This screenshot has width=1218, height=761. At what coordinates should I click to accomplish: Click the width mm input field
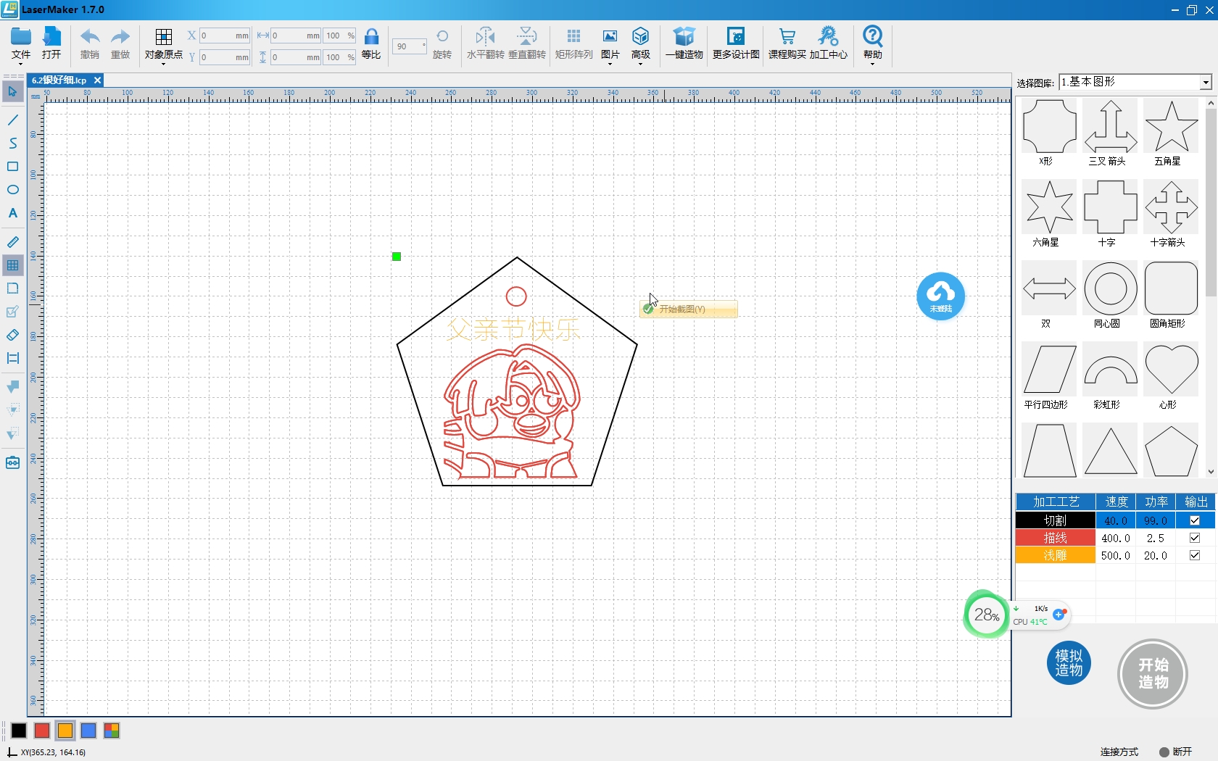(x=296, y=36)
